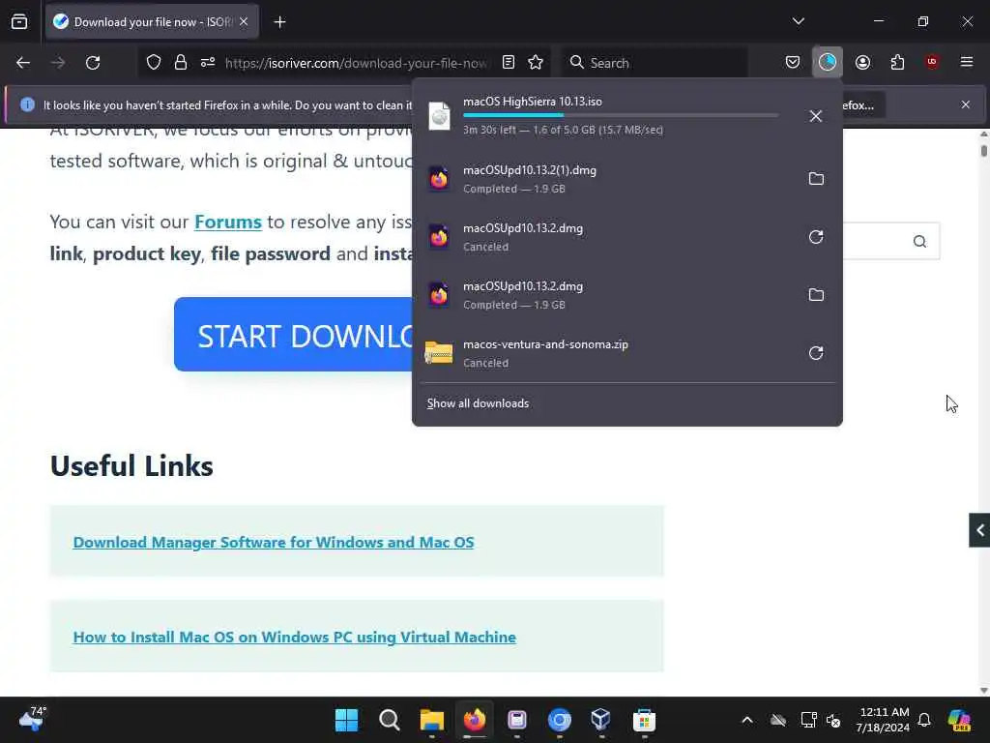Image resolution: width=990 pixels, height=743 pixels.
Task: Dismiss the Firefox refresh notification bar
Action: [x=966, y=104]
